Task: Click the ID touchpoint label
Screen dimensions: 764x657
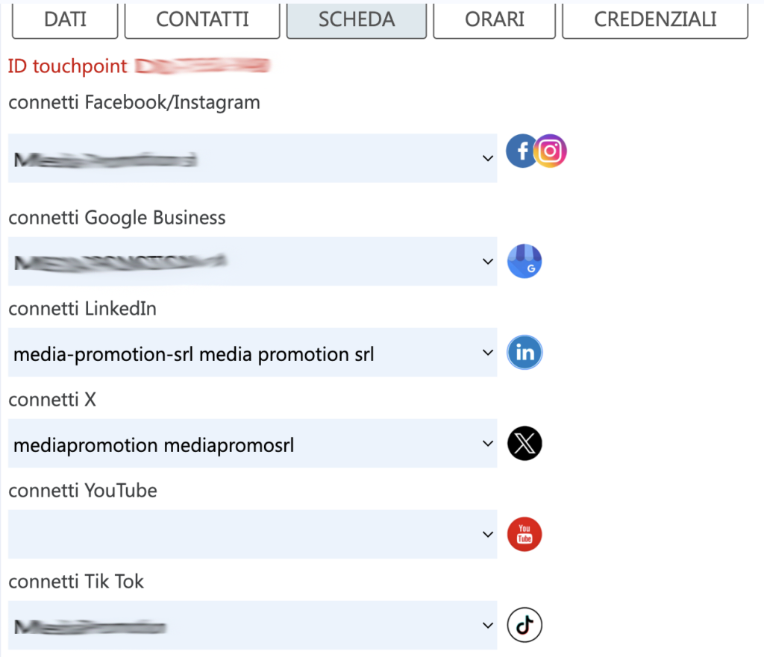Action: (x=67, y=66)
